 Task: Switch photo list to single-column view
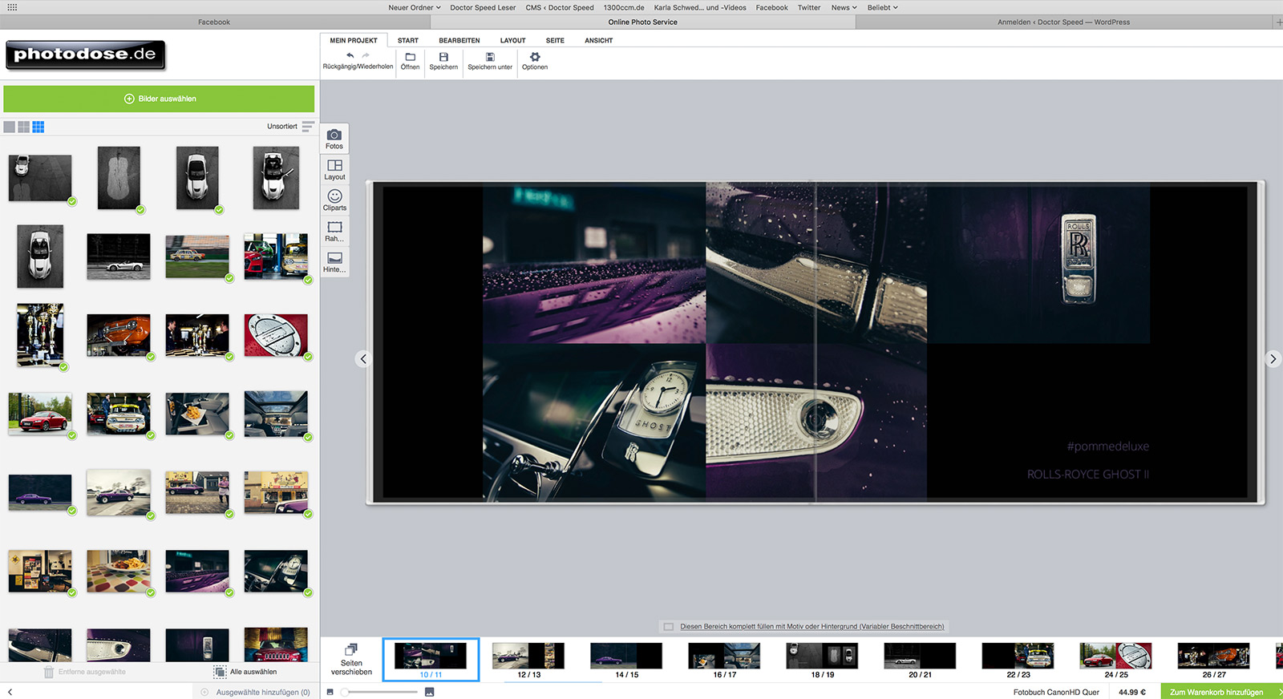(10, 127)
